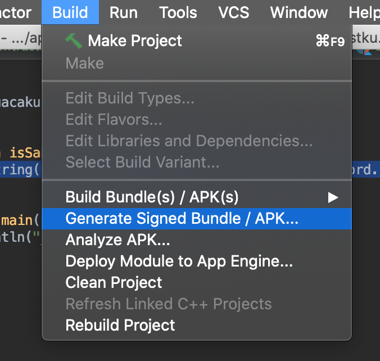This screenshot has height=361, width=380.
Task: Choose Select Build Variant... item
Action: [x=142, y=163]
